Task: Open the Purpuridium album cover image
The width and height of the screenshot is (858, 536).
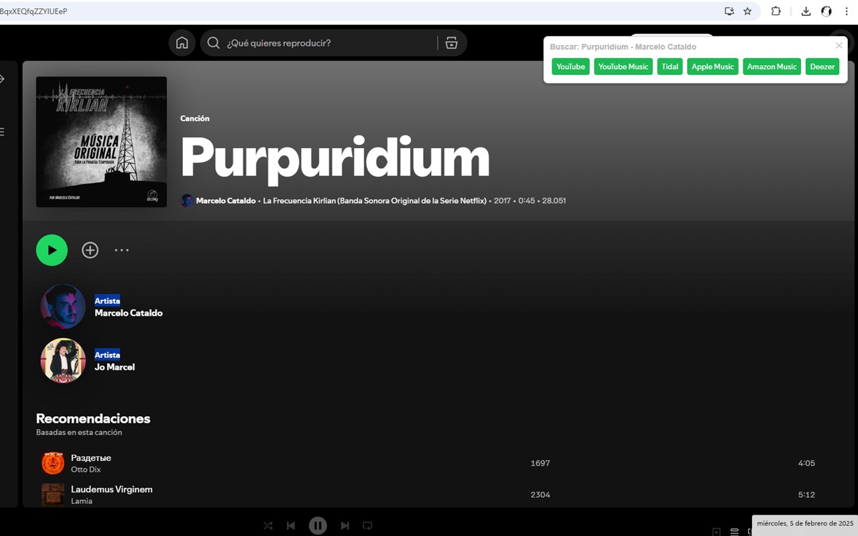Action: coord(101,141)
